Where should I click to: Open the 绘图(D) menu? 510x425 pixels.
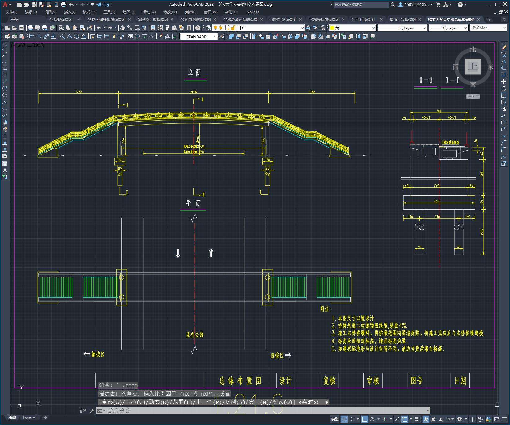pyautogui.click(x=129, y=12)
